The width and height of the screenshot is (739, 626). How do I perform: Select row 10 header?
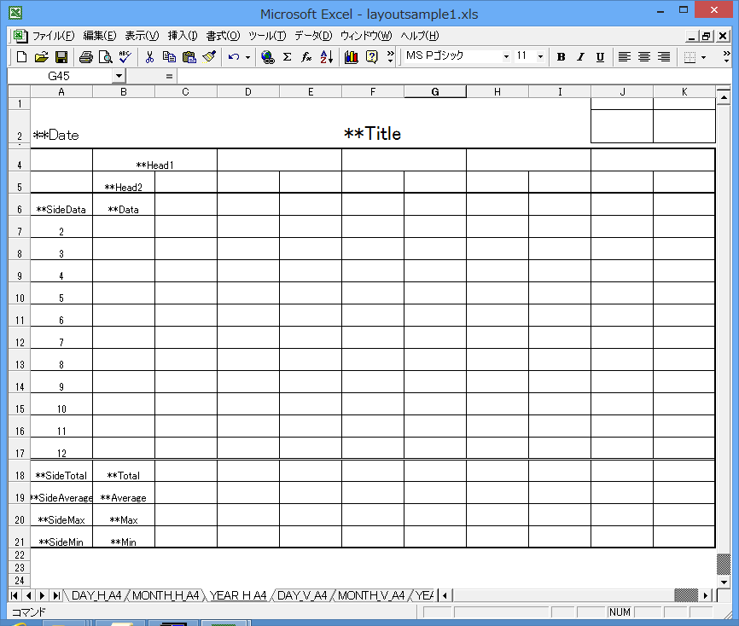point(19,299)
